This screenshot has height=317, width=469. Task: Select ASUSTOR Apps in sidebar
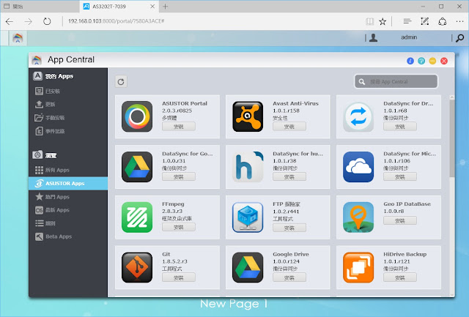coord(68,184)
